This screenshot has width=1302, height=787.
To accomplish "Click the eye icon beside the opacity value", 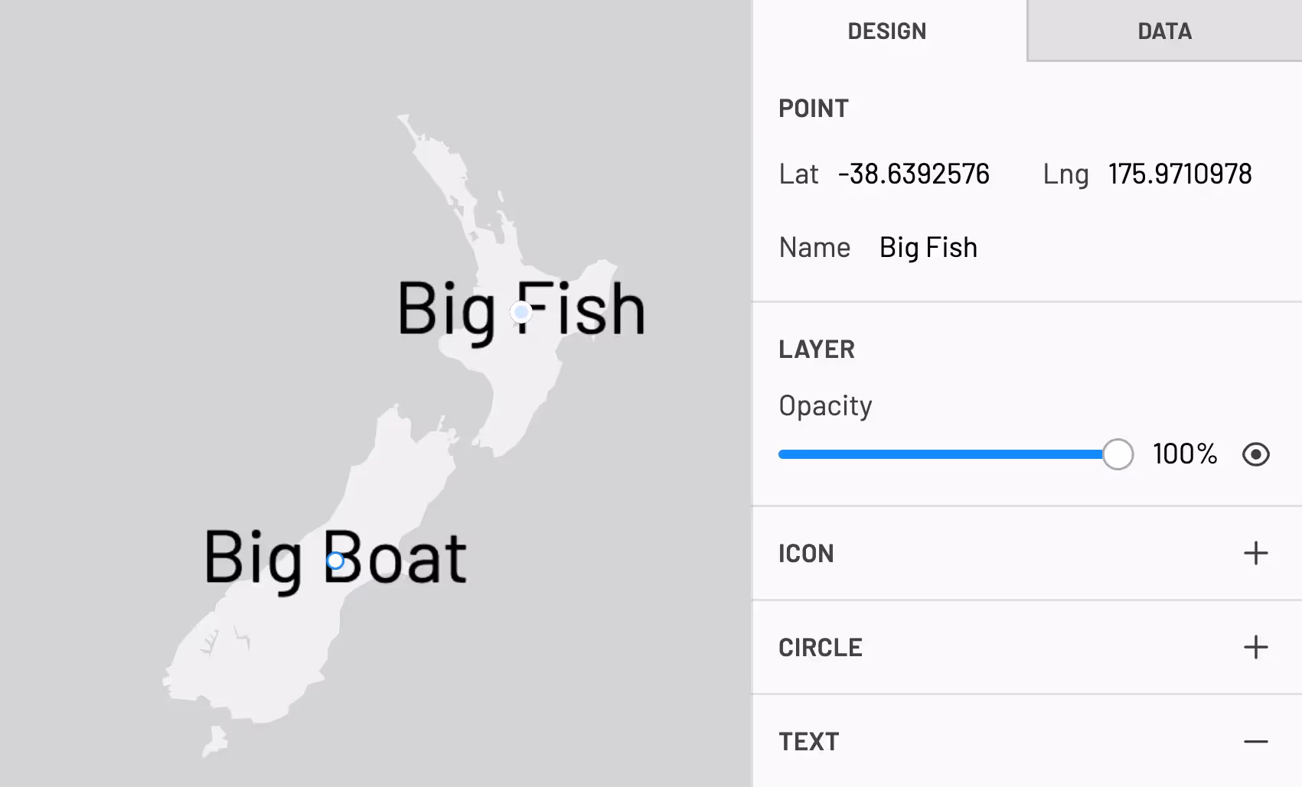I will pos(1255,454).
